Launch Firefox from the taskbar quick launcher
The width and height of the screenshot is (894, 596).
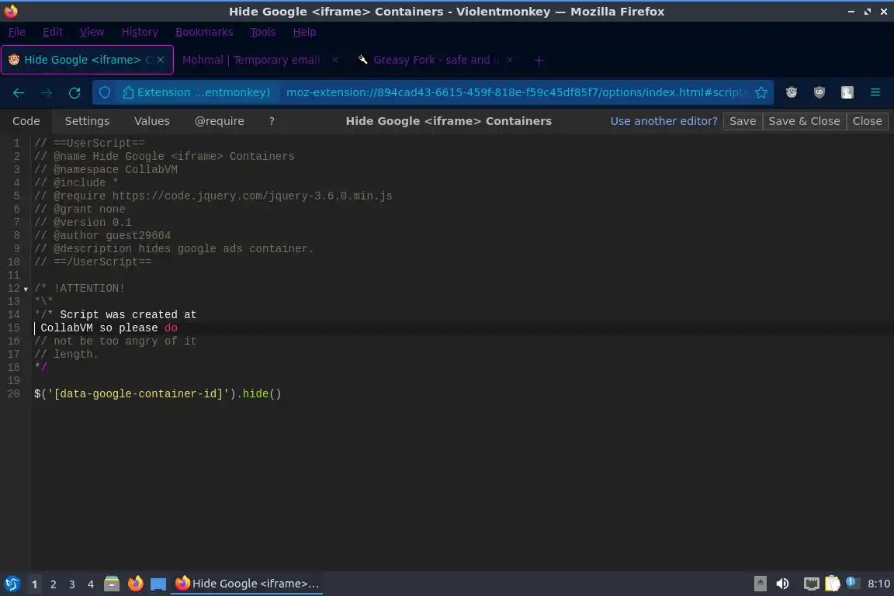point(135,584)
